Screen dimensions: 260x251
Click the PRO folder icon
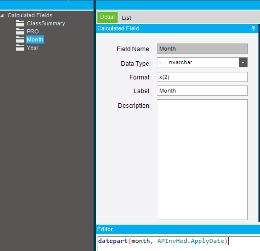pyautogui.click(x=20, y=31)
